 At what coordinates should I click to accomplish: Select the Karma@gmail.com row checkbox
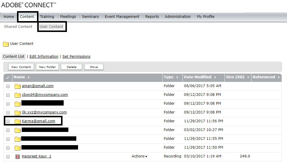click(8, 121)
